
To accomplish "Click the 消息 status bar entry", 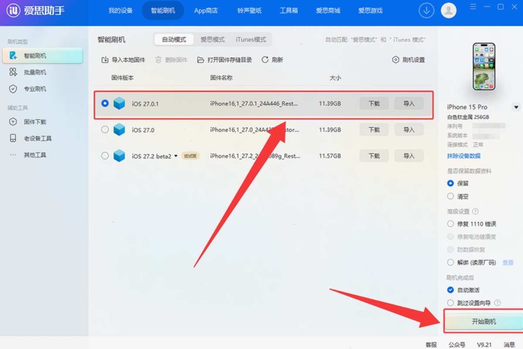I will (509, 344).
